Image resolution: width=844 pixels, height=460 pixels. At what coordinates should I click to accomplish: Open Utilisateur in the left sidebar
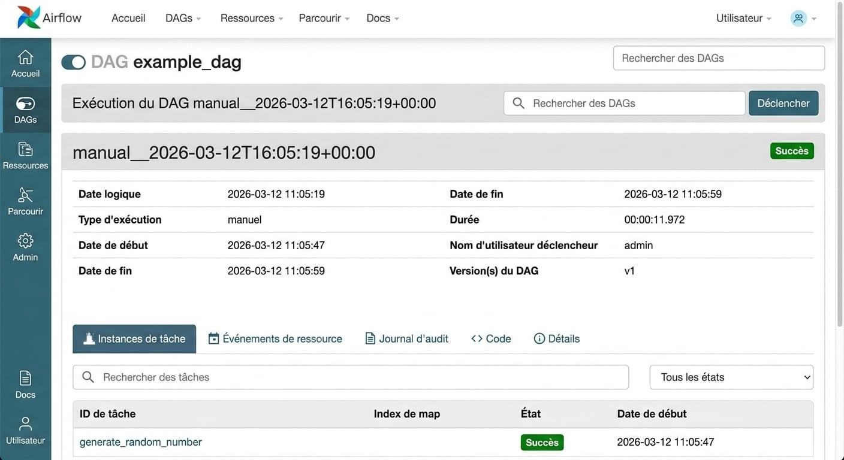tap(25, 431)
